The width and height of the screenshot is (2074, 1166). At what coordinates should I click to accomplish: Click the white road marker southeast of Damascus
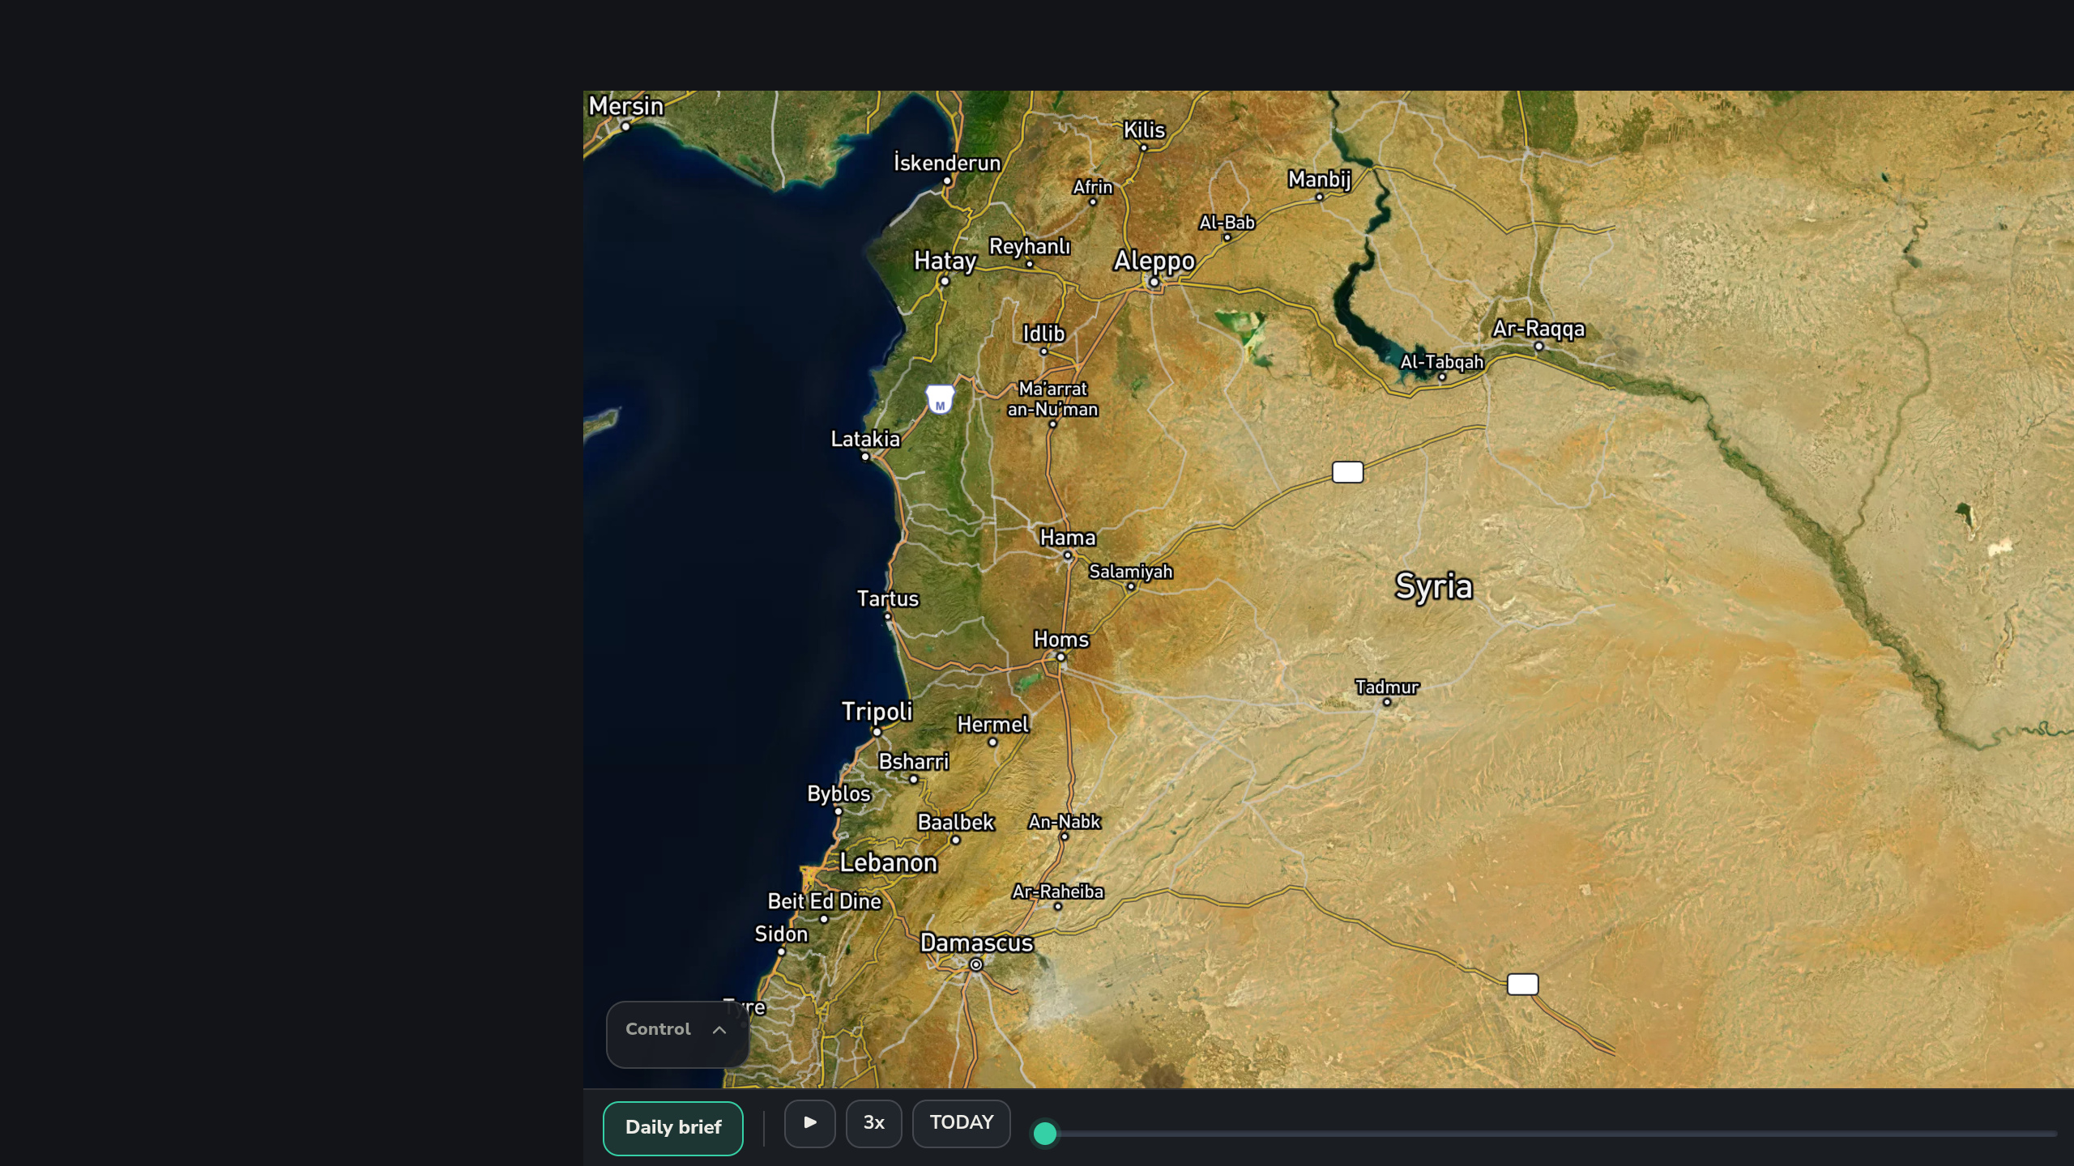point(1522,985)
